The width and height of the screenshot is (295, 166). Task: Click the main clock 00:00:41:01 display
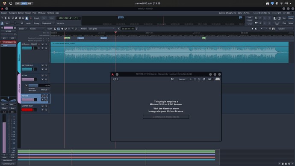click(68, 18)
